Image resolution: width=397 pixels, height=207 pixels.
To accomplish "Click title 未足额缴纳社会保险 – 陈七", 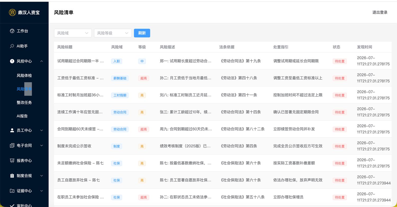I will pyautogui.click(x=80, y=163).
